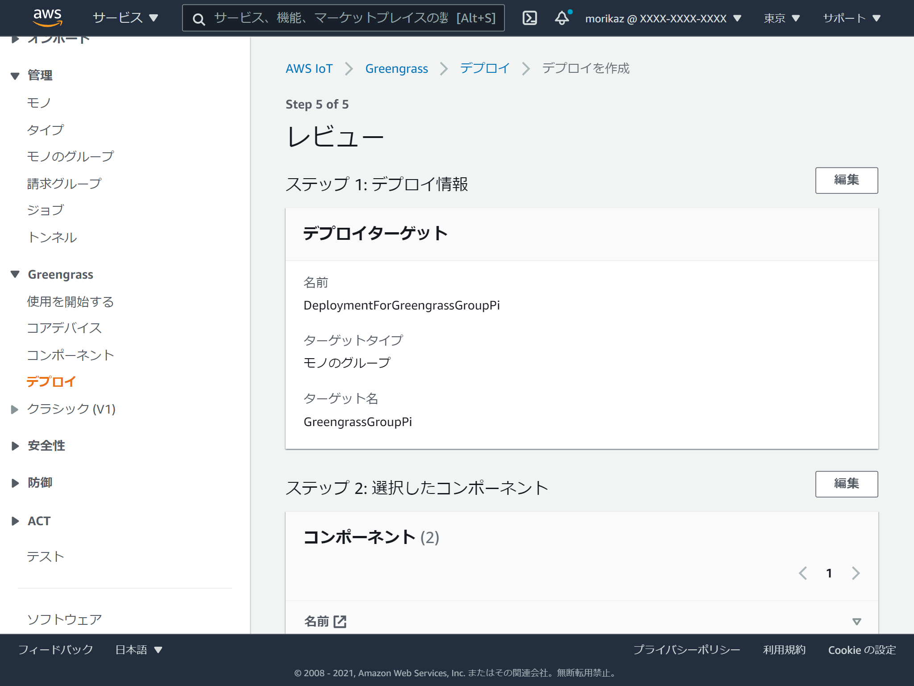Click 編集 next to ステップ 1: デプロイ情報

point(846,180)
